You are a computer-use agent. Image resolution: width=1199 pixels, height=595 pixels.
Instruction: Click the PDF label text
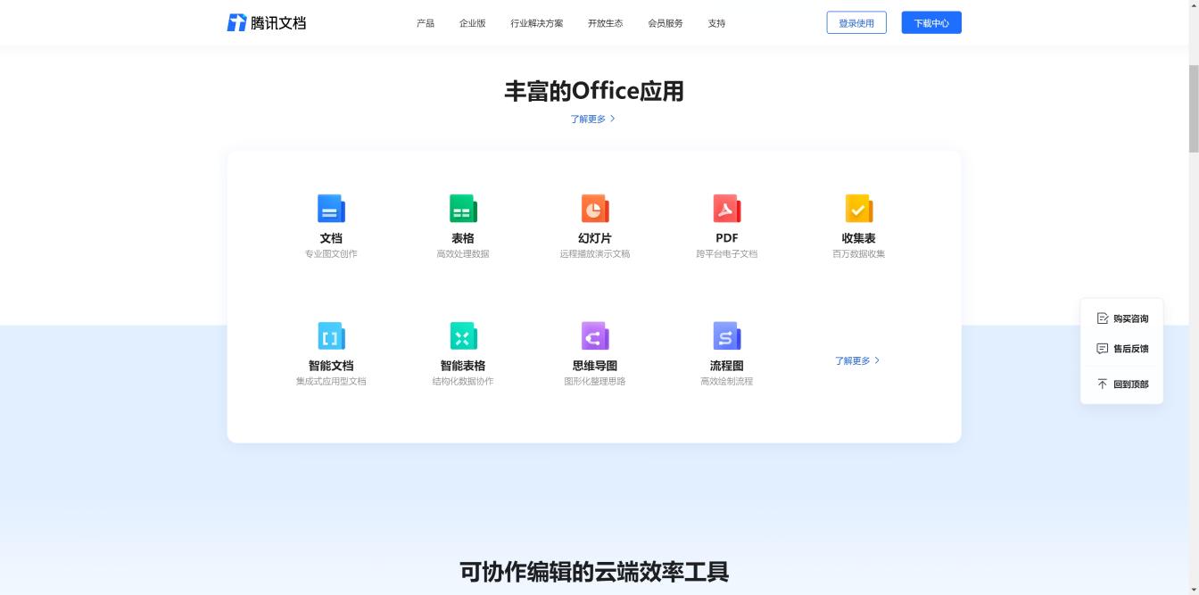click(x=727, y=238)
